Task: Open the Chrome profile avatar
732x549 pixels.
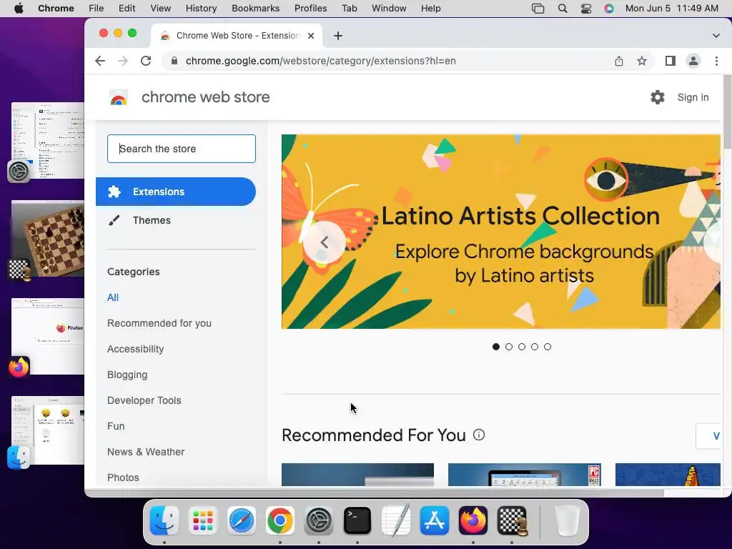Action: [693, 61]
